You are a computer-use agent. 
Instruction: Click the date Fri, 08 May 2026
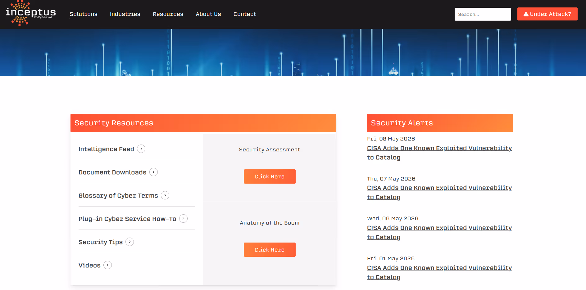coord(391,139)
